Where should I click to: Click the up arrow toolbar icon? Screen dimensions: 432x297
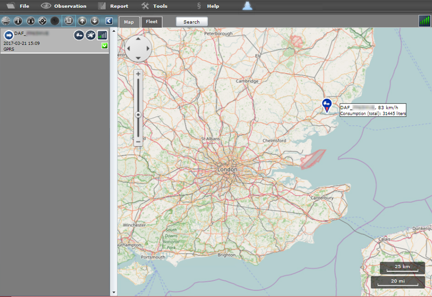coord(82,21)
